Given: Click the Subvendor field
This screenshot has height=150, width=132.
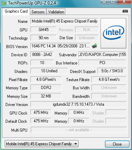Looking at the screenshot, I should coord(102,55).
